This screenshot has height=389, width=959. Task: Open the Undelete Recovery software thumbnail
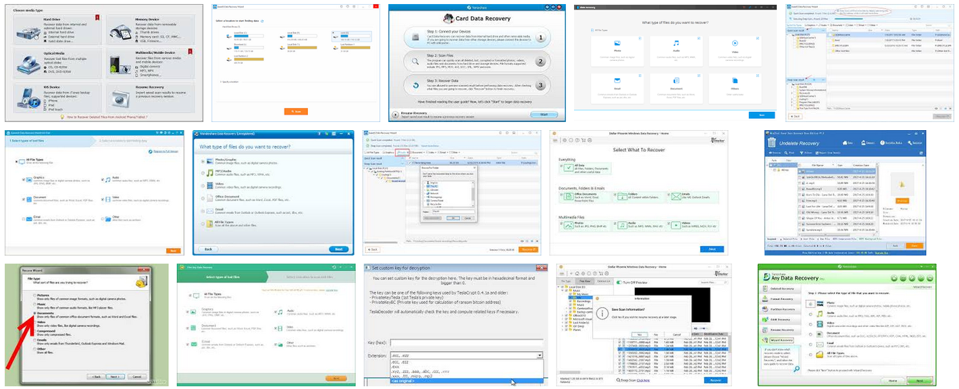(845, 193)
